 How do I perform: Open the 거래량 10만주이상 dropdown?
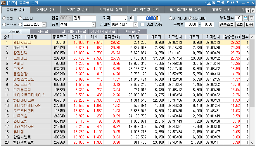point(135,25)
